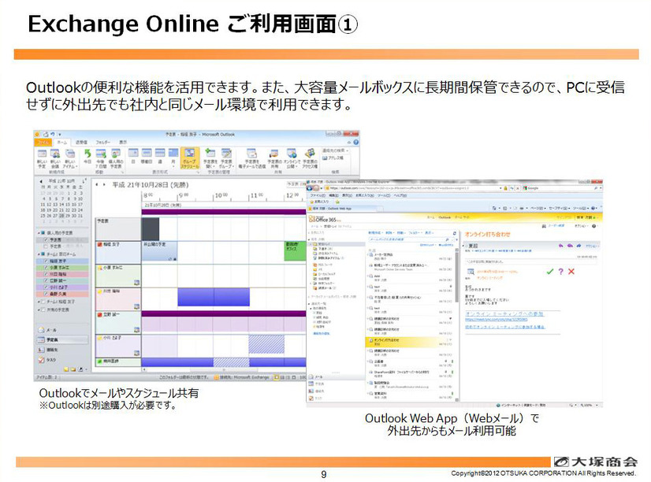The height and width of the screenshot is (482, 651).
Task: Click first-time online meeting help link
Action: pyautogui.click(x=505, y=328)
